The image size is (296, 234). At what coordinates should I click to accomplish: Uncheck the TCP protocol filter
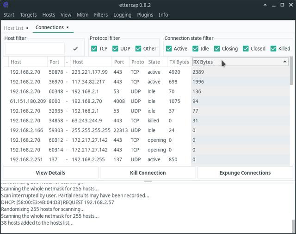[94, 49]
